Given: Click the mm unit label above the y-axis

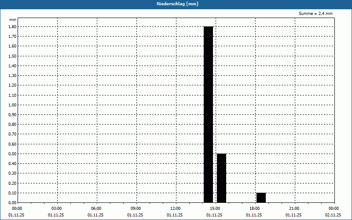Looking at the screenshot, I should pyautogui.click(x=13, y=20).
